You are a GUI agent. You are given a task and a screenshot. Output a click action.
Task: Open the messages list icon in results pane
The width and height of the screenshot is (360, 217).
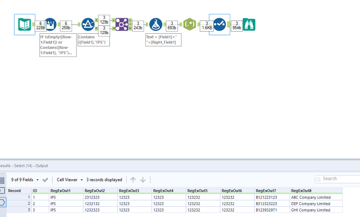(2, 181)
